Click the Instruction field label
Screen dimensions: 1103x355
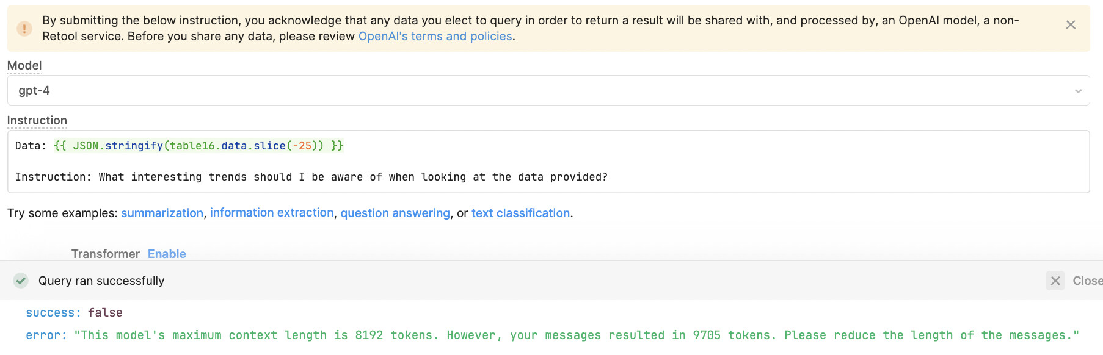tap(37, 121)
